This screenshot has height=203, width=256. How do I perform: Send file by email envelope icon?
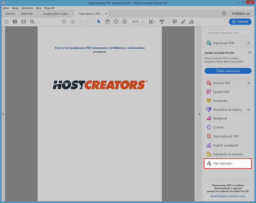click(24, 22)
